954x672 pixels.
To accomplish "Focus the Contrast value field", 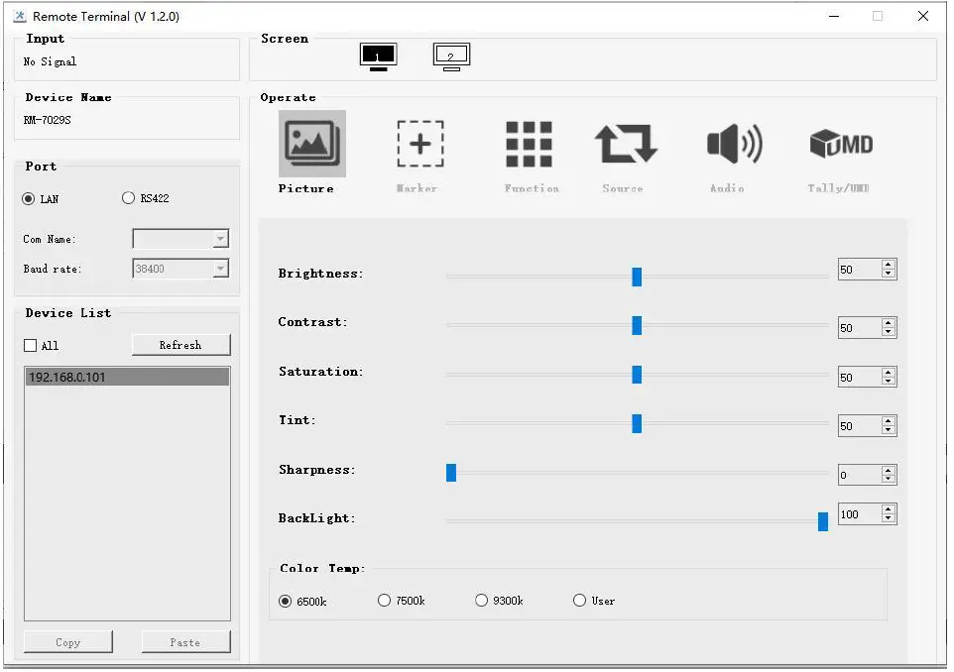I will click(x=859, y=328).
